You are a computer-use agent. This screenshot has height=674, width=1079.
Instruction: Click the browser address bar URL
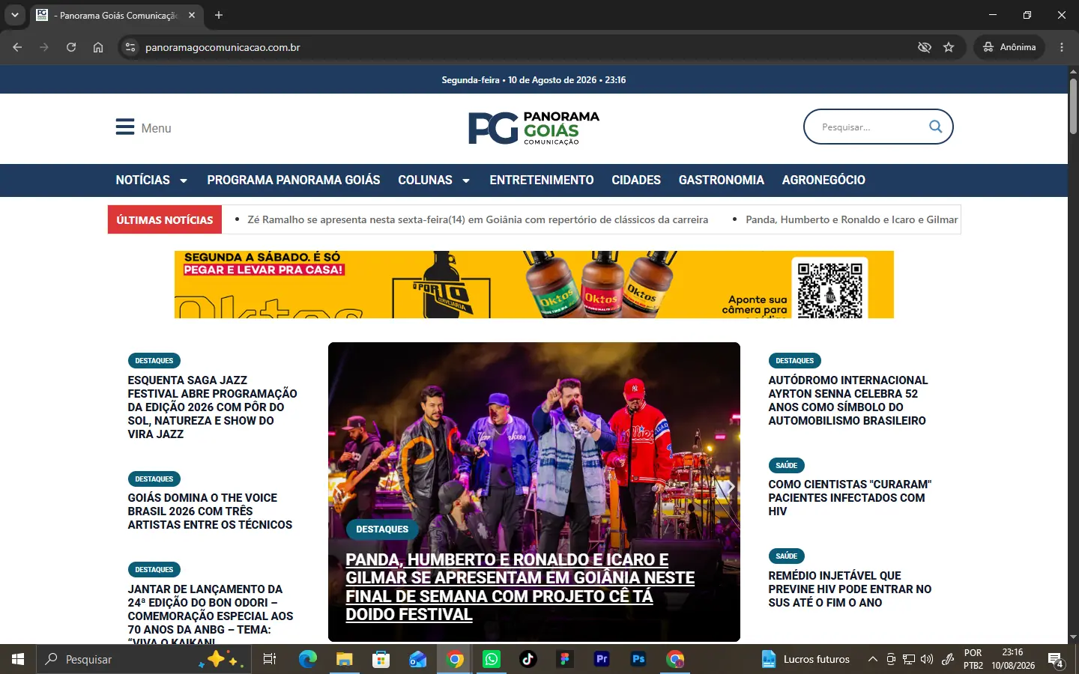click(223, 47)
